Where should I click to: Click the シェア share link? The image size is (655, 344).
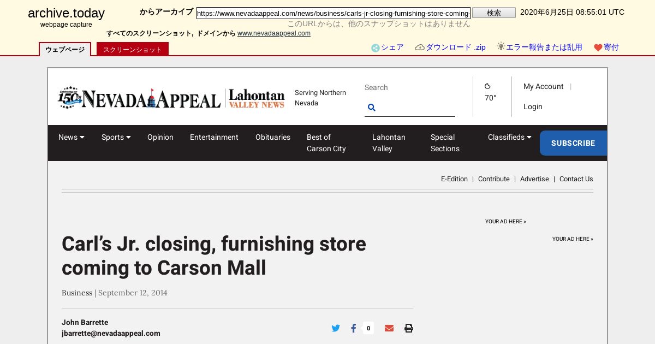388,48
